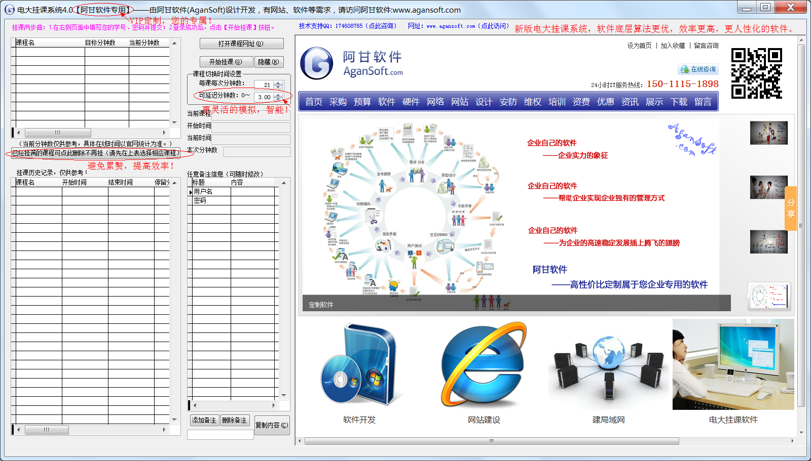Click the AganSoft globe logo icon
This screenshot has height=461, width=811.
point(316,63)
